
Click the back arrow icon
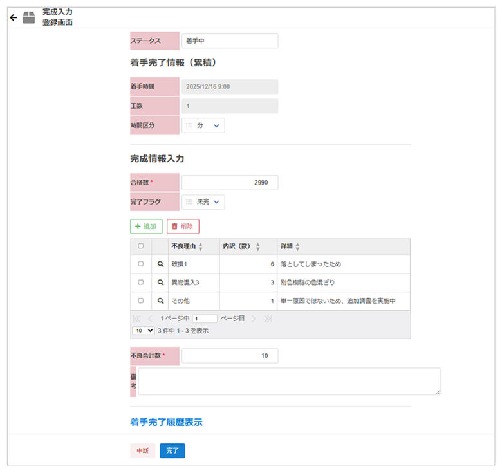(x=14, y=18)
